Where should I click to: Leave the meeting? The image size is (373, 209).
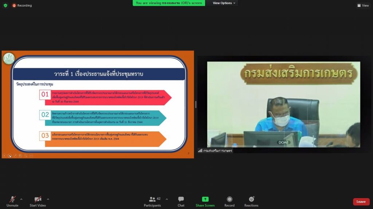[361, 202]
